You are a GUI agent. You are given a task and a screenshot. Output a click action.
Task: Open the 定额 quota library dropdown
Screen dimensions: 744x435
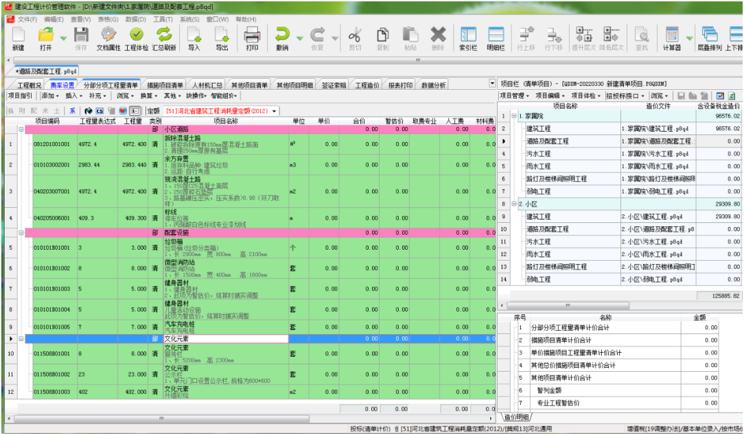coord(275,110)
